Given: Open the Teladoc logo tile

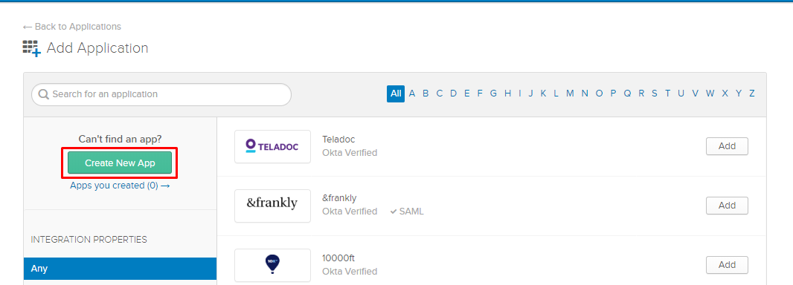Looking at the screenshot, I should tap(272, 146).
